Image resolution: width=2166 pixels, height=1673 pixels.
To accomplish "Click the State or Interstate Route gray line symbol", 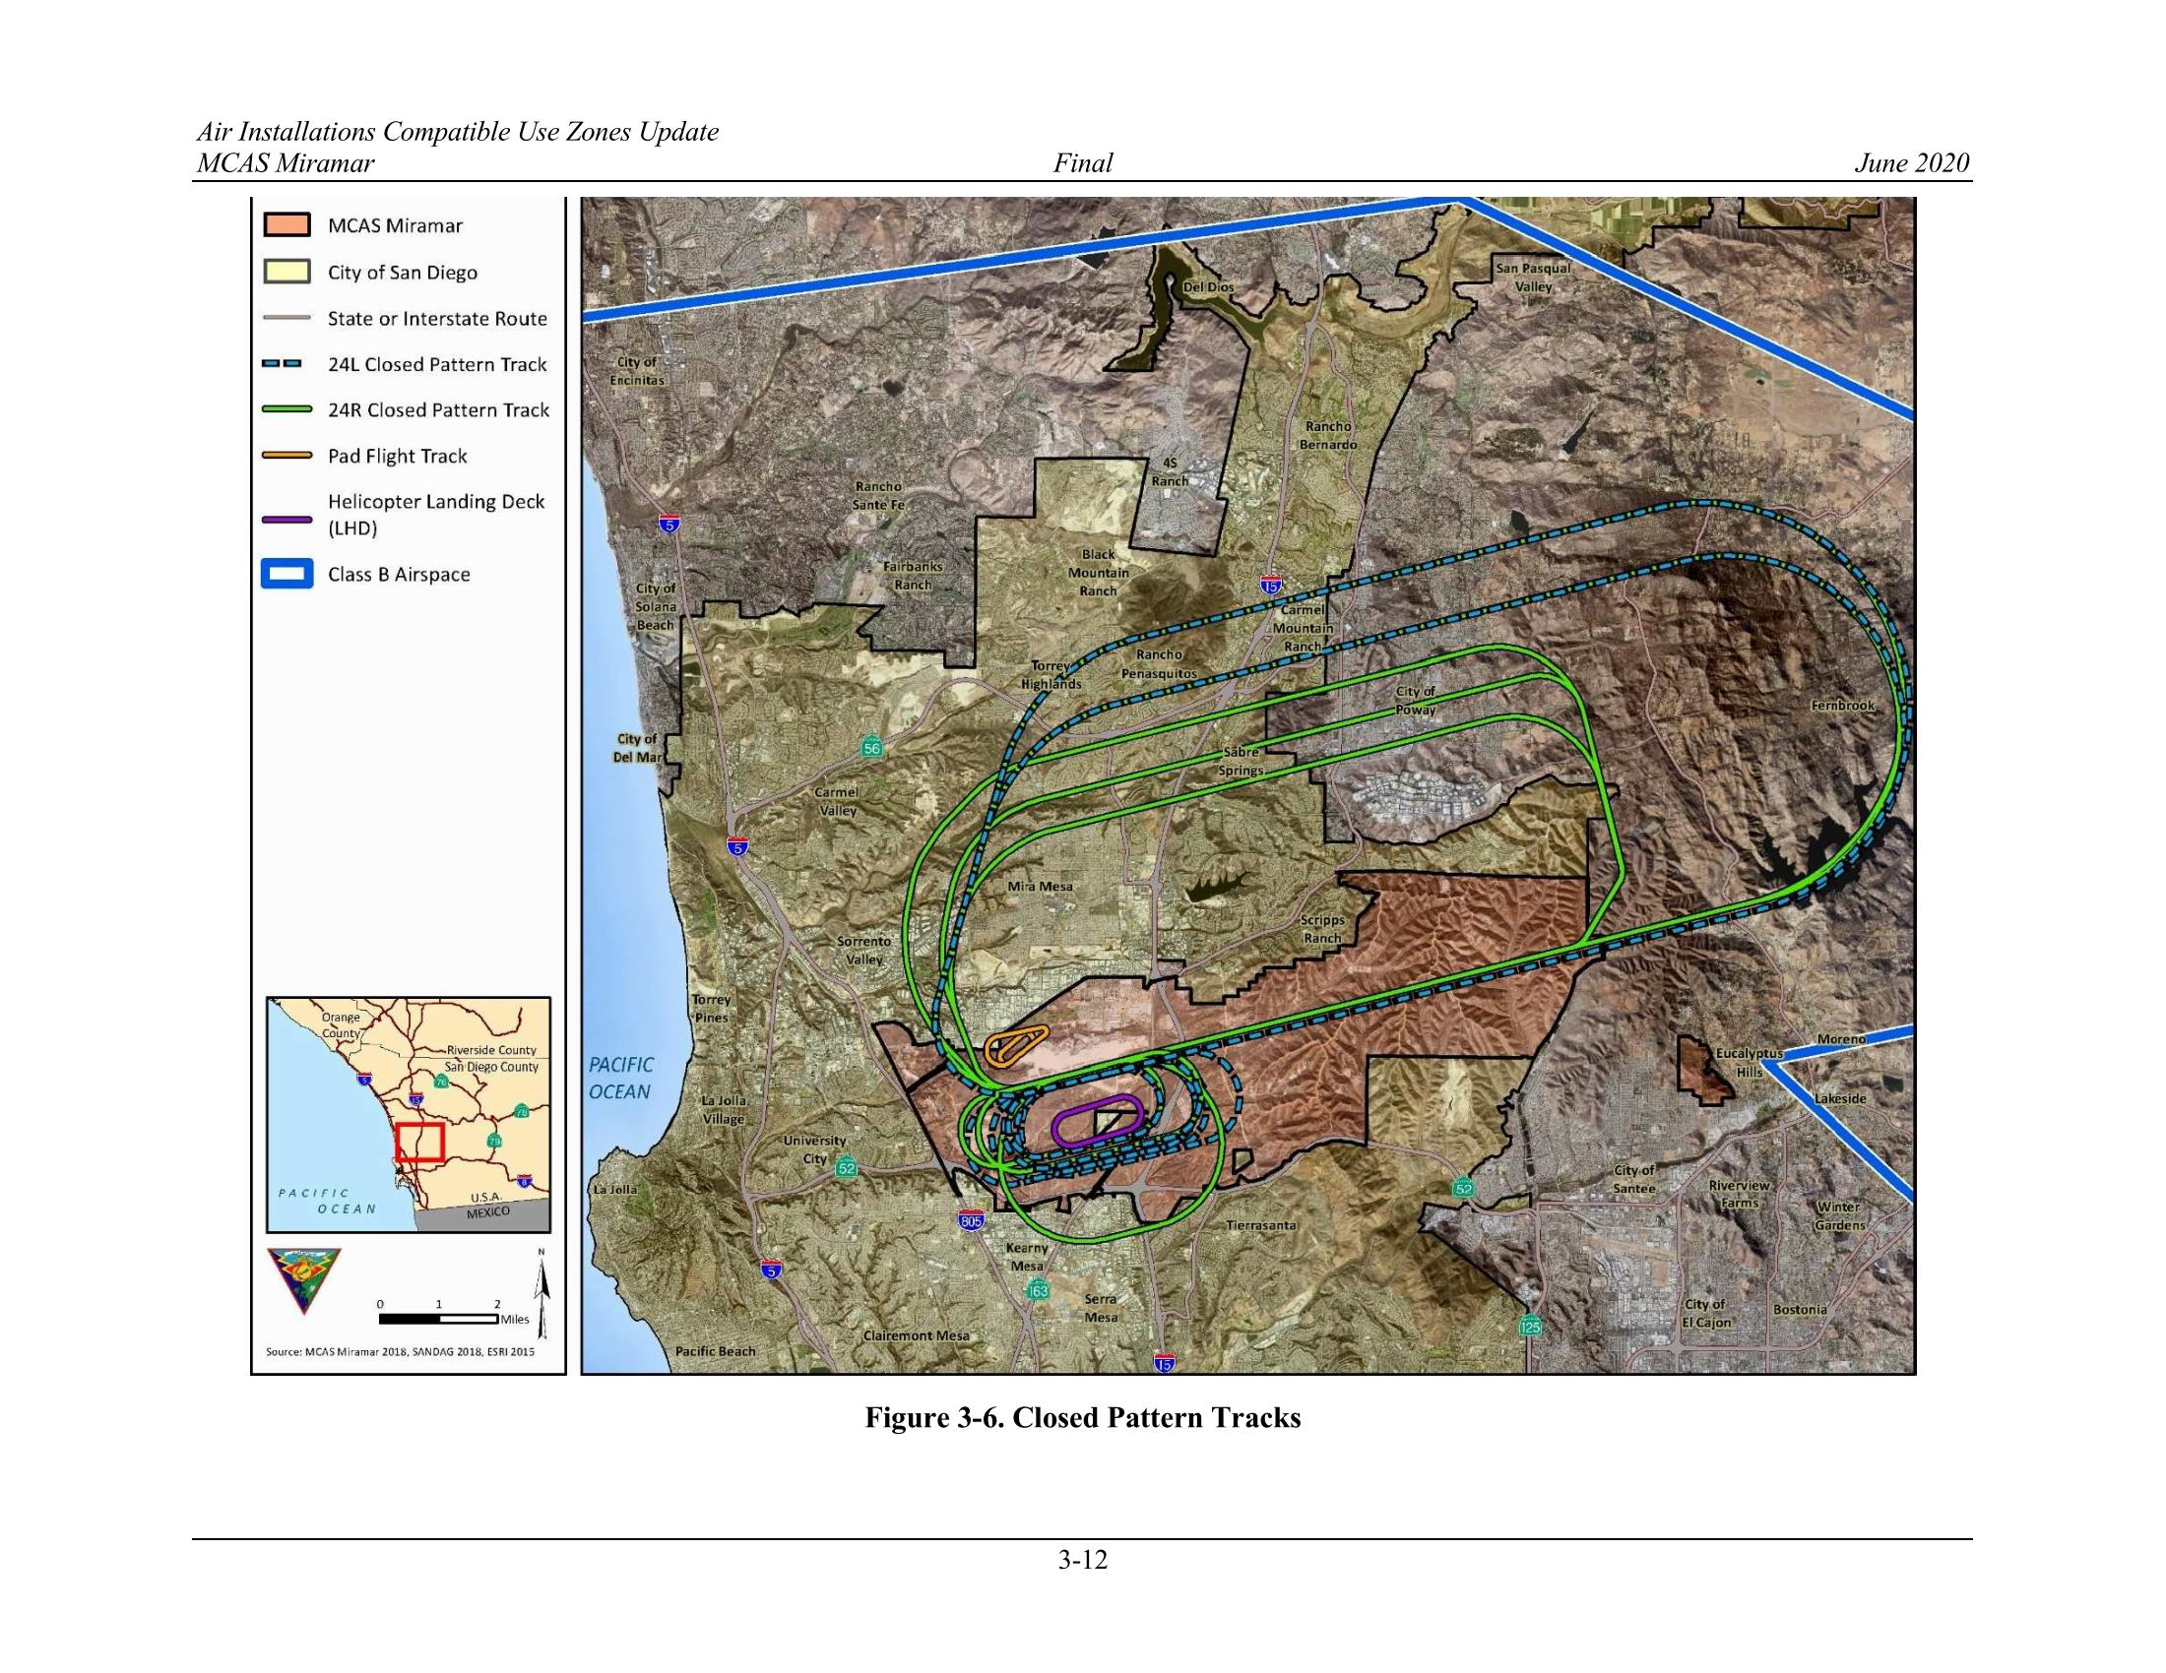I will (287, 318).
